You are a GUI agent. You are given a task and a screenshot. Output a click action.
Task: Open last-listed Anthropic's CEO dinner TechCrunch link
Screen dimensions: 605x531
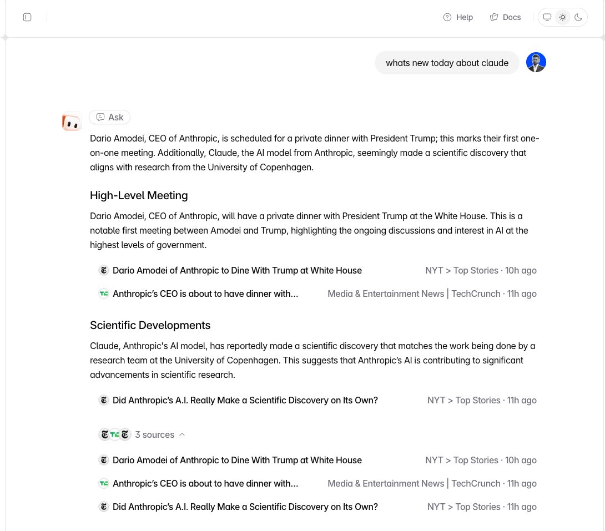click(205, 484)
